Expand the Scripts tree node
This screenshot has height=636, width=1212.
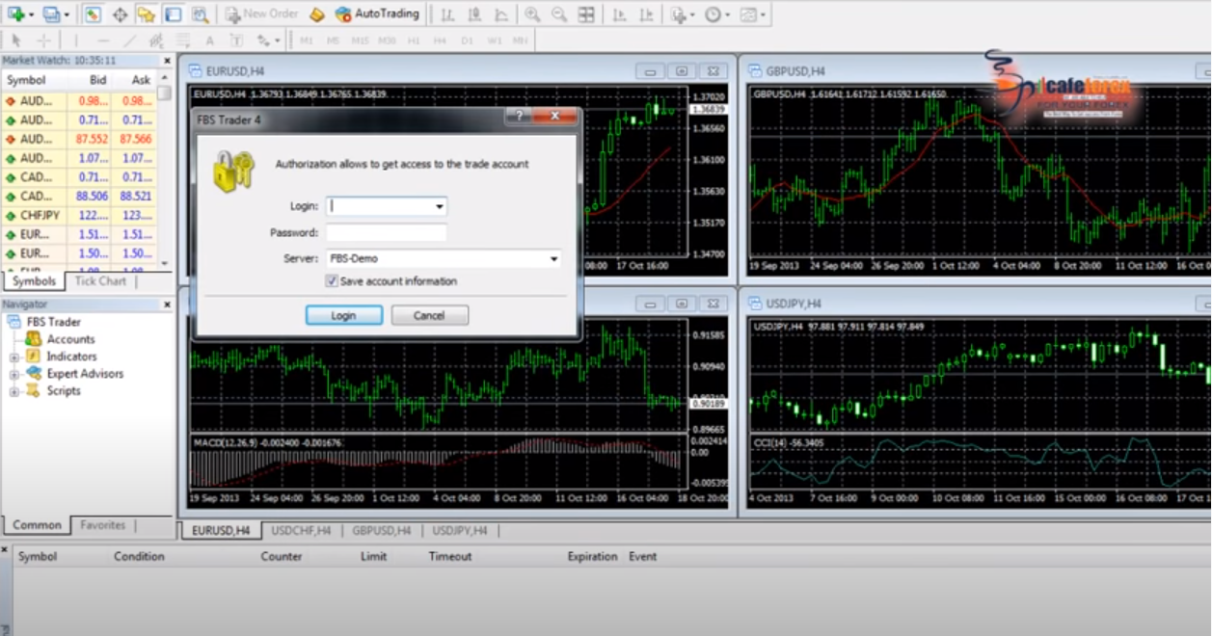[x=14, y=392]
